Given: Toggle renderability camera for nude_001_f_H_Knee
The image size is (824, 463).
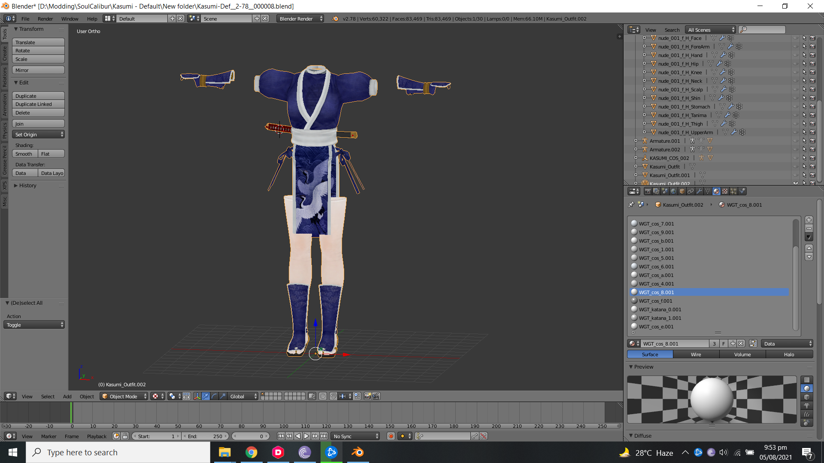Looking at the screenshot, I should 812,72.
